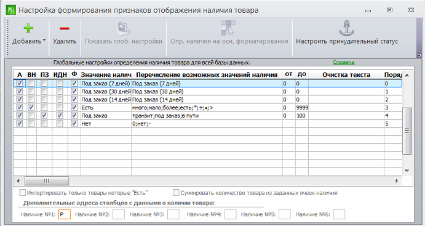
Task: Select Под заказ (30 дней) in values list column
Action: tap(207, 92)
